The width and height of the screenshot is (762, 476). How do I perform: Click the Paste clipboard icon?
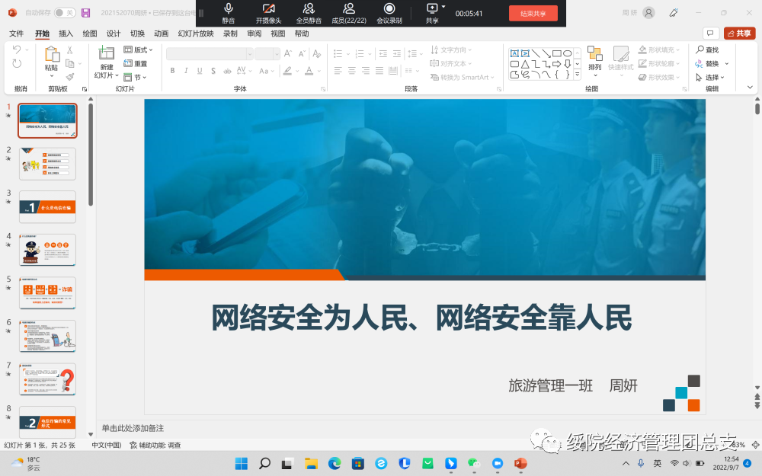[51, 55]
